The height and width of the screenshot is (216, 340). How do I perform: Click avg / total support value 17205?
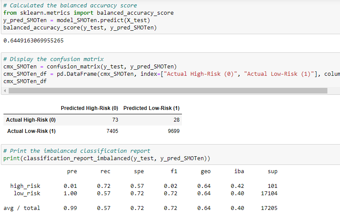point(269,208)
